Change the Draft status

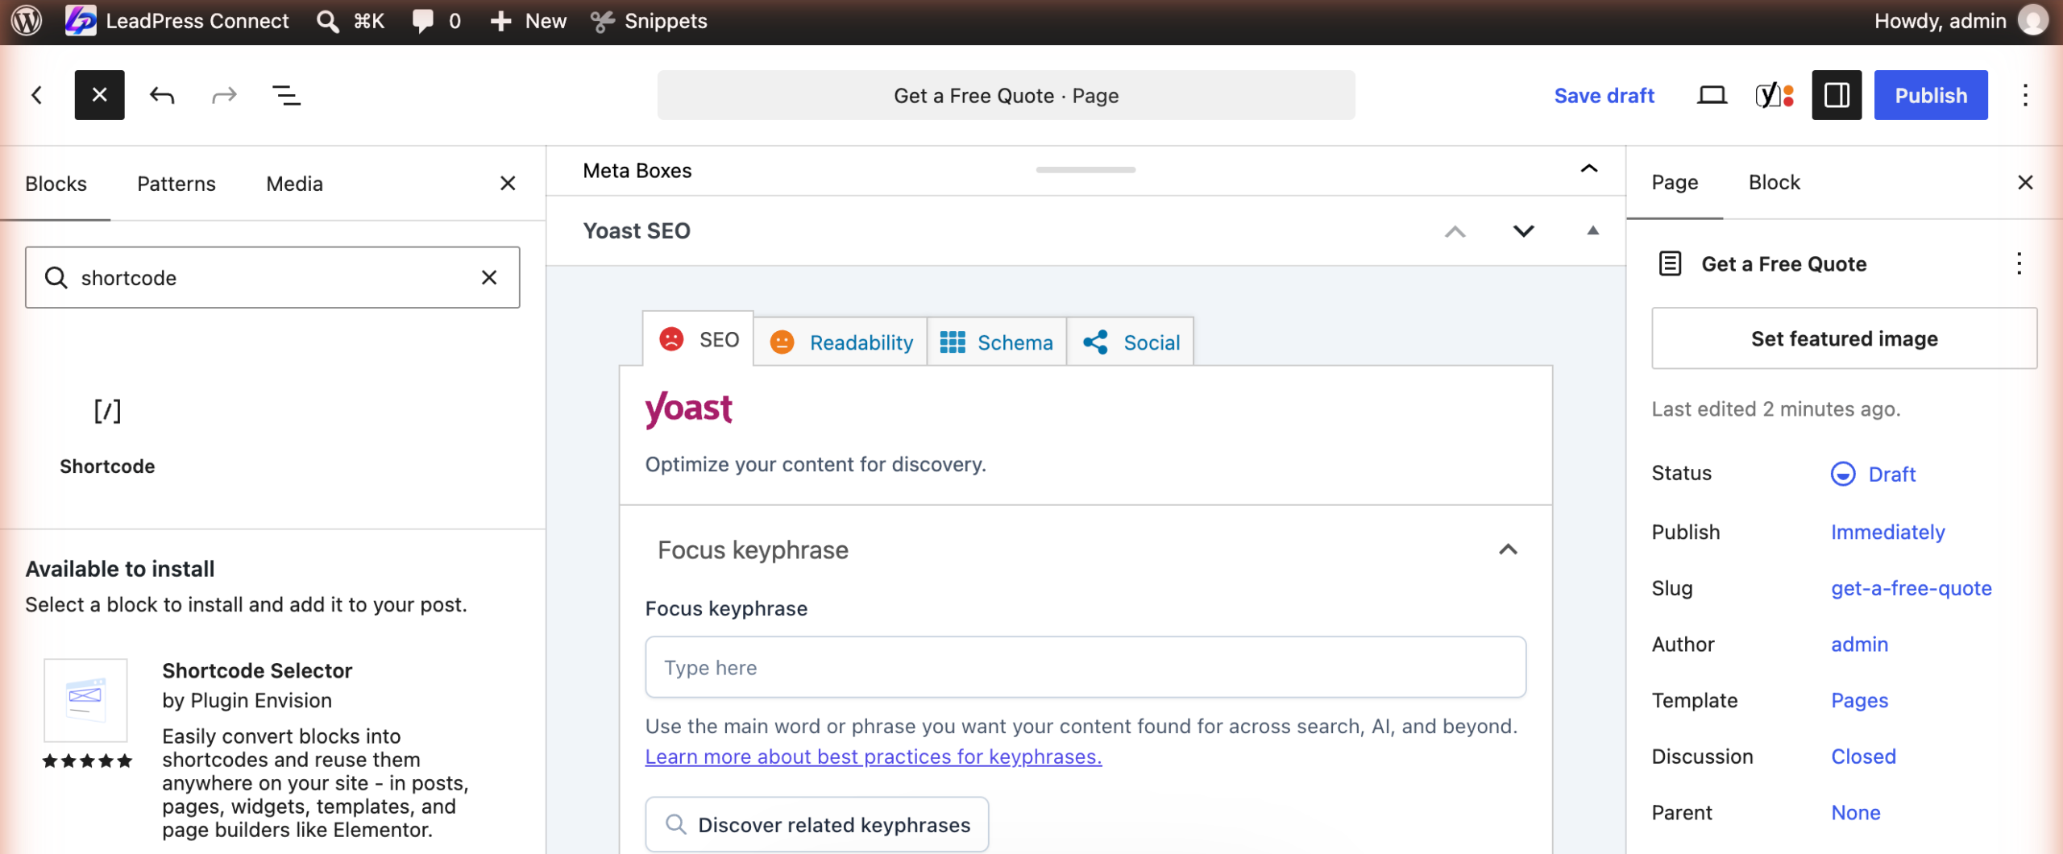[1874, 474]
